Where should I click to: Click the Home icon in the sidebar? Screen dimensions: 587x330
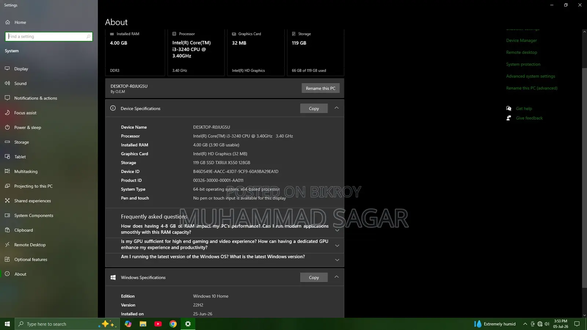click(x=7, y=22)
